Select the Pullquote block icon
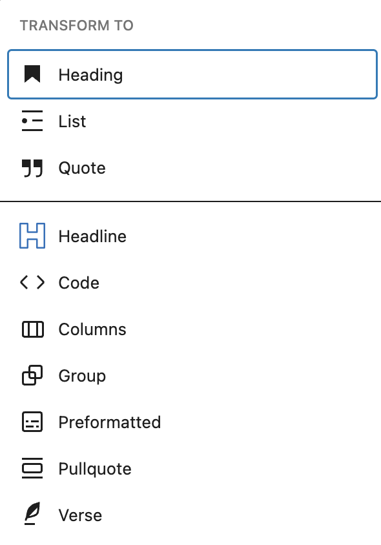The image size is (381, 545). [x=31, y=468]
